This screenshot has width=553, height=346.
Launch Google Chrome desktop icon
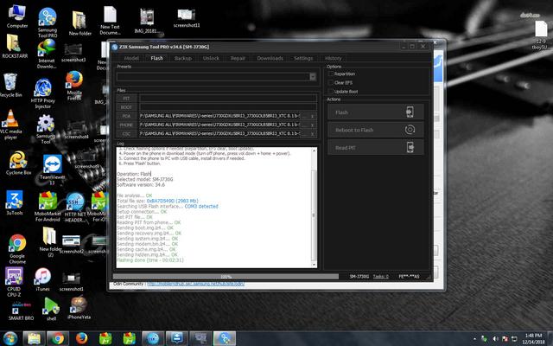(x=17, y=249)
